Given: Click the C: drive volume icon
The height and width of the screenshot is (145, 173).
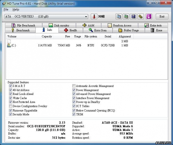Looking at the screenshot, I should (9, 45).
